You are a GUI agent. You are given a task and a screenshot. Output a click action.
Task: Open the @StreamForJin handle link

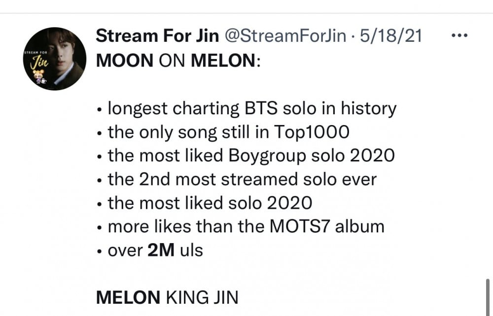(x=285, y=35)
